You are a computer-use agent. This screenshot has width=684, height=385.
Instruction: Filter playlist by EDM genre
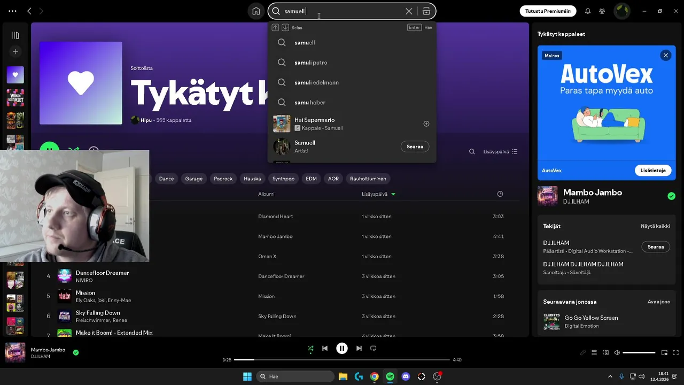coord(311,179)
